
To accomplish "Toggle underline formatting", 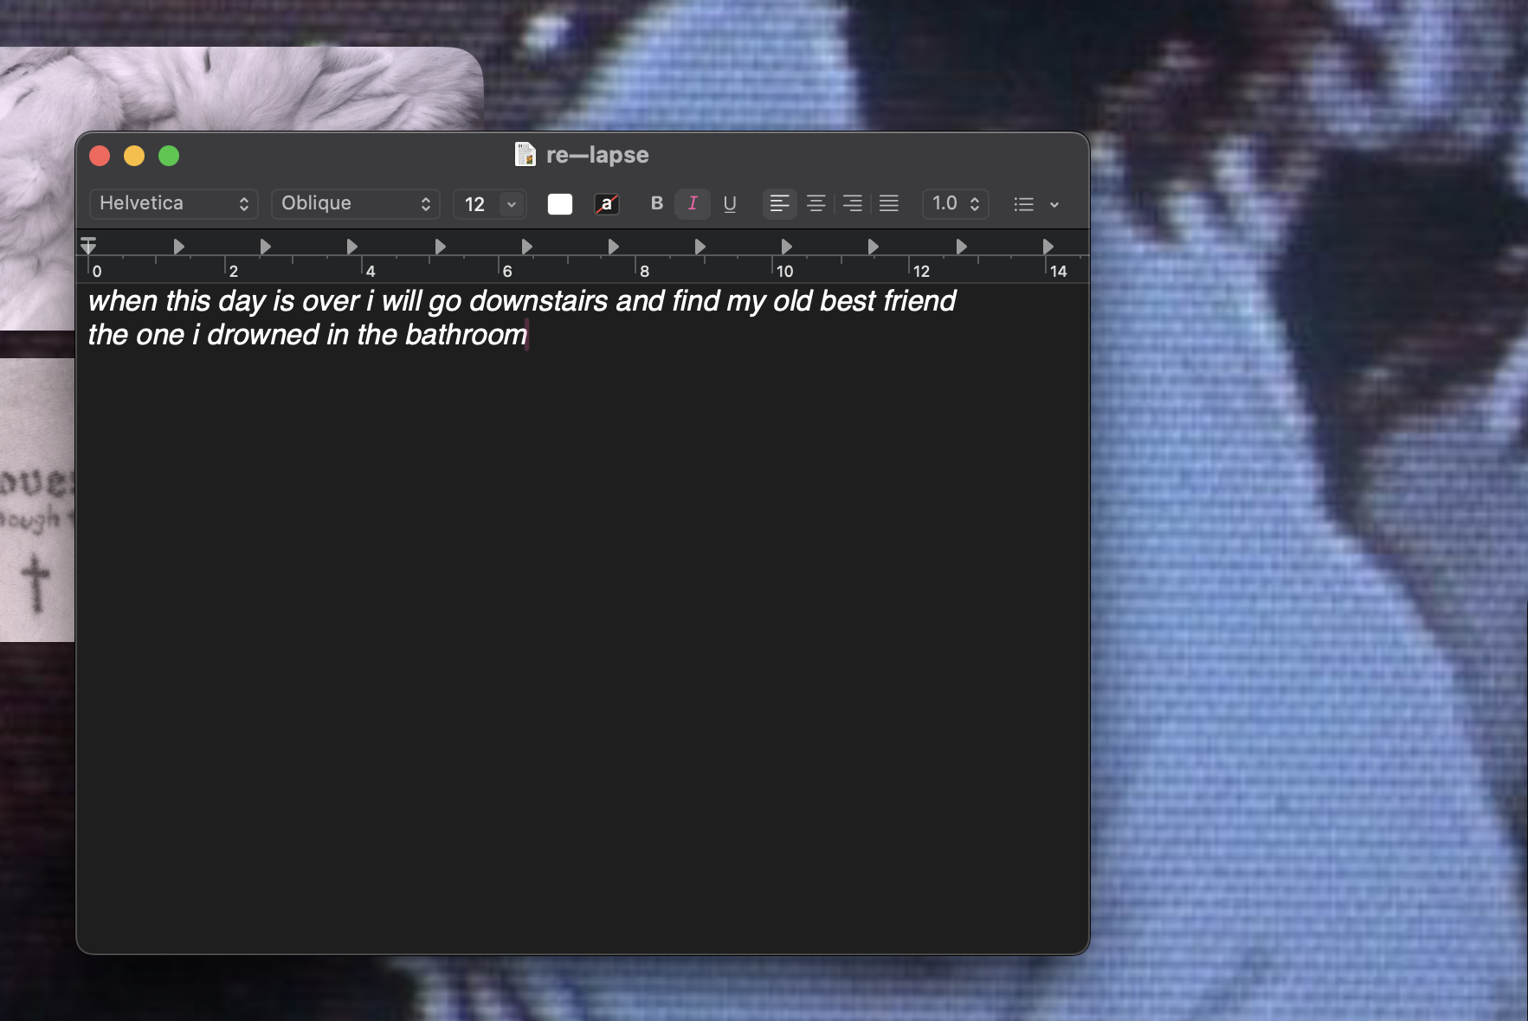I will tap(730, 203).
